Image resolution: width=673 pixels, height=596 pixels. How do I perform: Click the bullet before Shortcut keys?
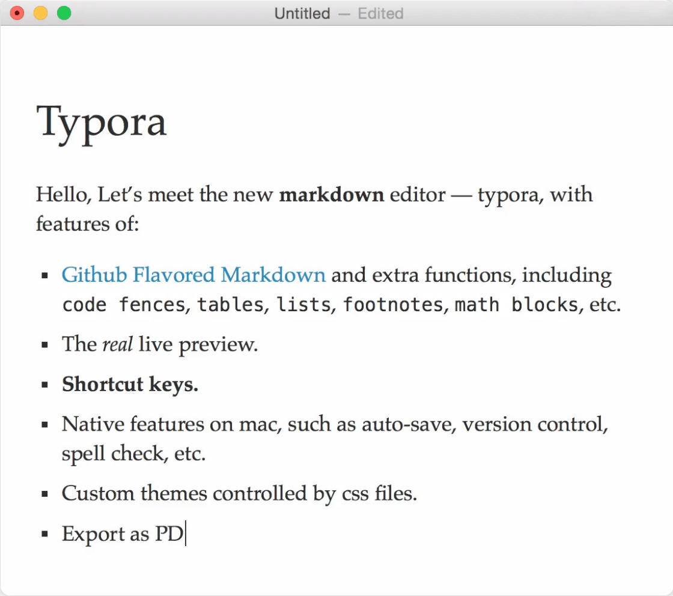pyautogui.click(x=44, y=385)
